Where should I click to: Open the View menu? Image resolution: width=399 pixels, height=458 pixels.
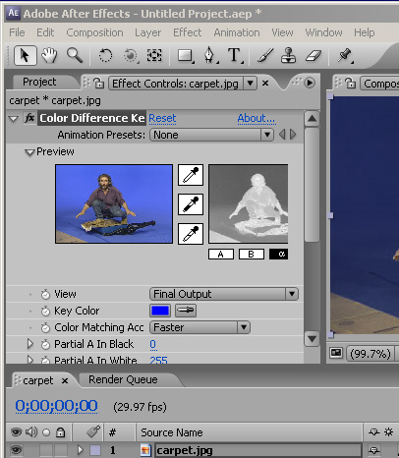(x=282, y=32)
